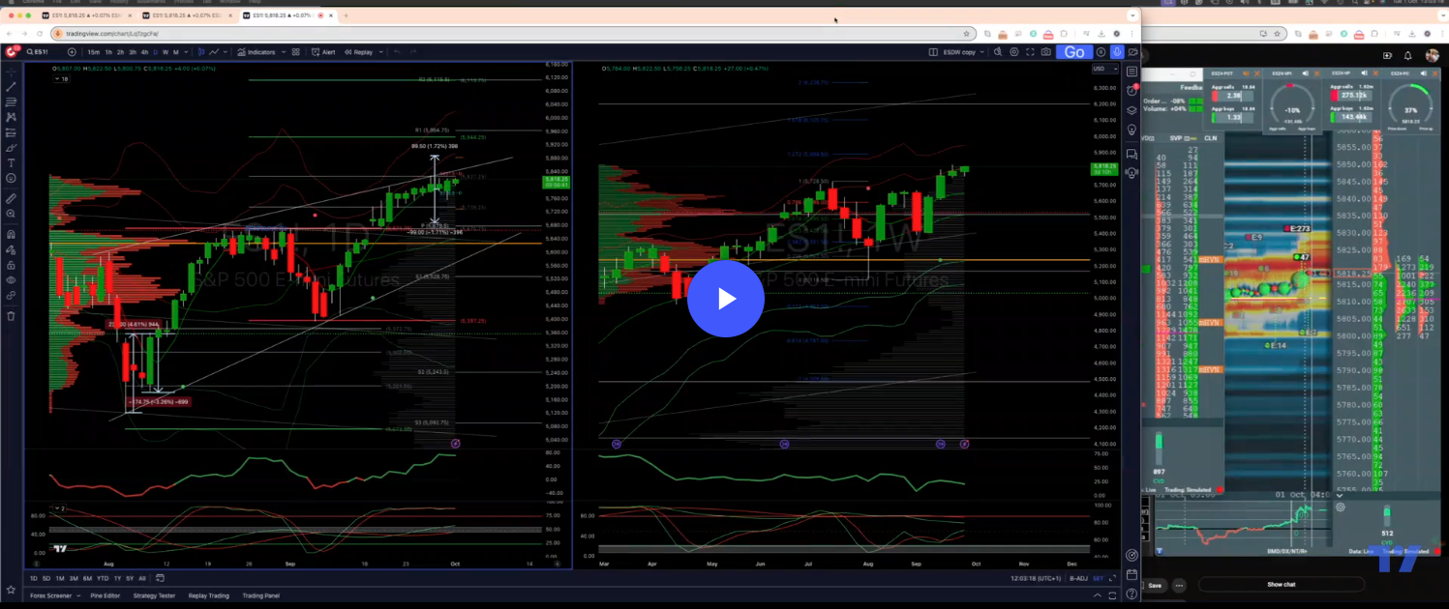
Task: Open the trash icon to remove drawings
Action: 12,315
